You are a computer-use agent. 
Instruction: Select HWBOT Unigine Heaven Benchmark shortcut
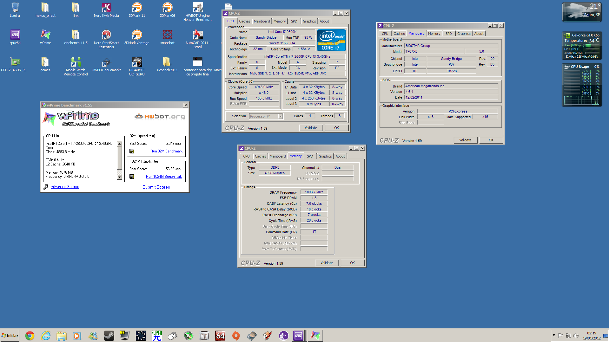[x=198, y=12]
